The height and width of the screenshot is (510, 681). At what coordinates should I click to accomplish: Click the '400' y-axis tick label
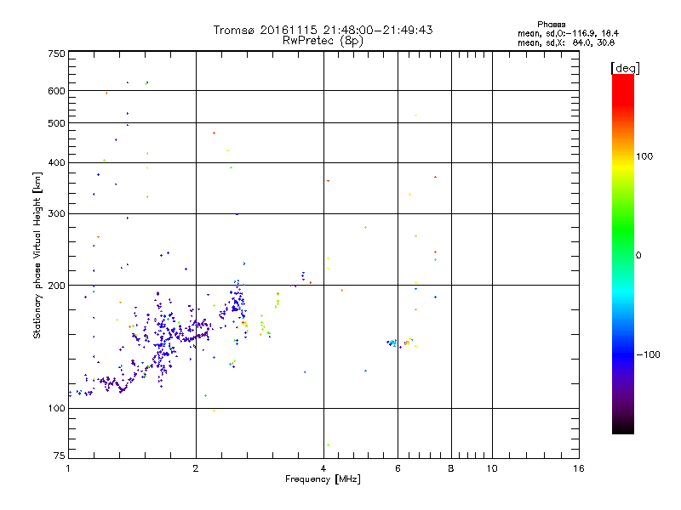coord(57,163)
